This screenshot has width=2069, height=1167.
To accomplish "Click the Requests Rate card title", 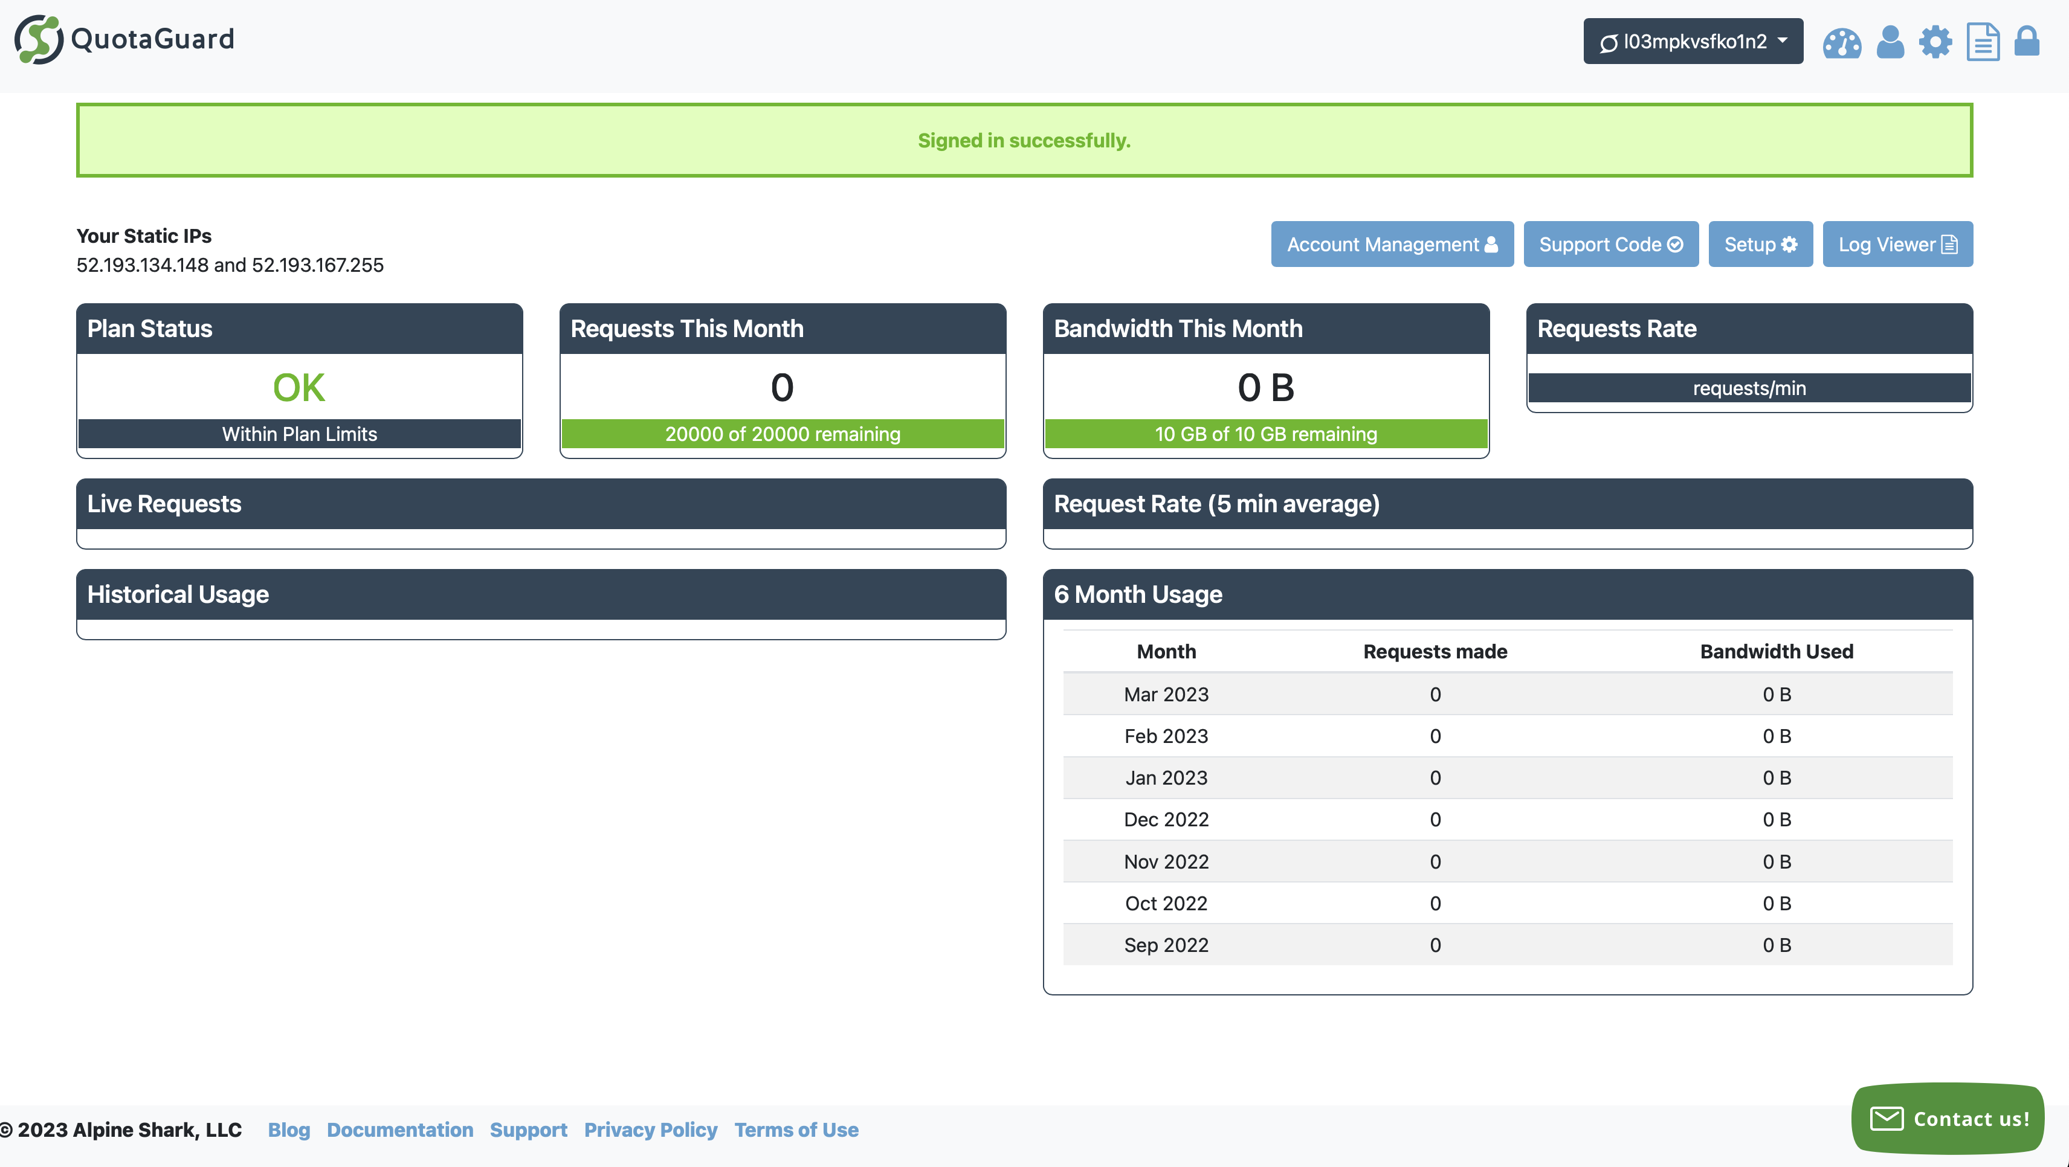I will pos(1617,328).
